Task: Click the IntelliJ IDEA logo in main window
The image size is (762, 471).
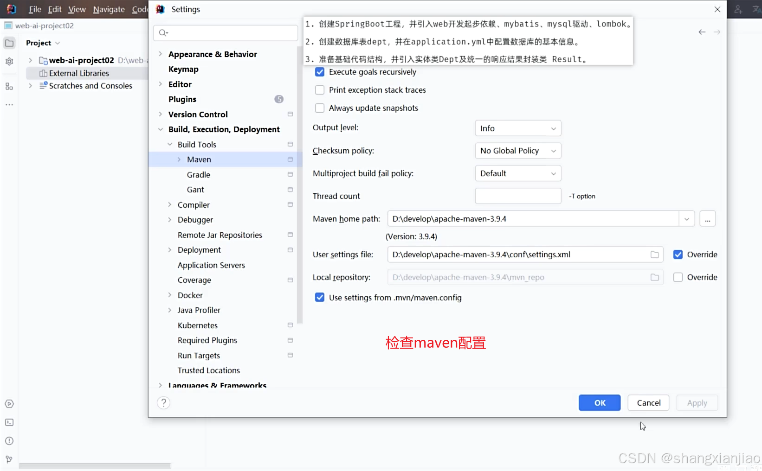Action: click(x=11, y=9)
